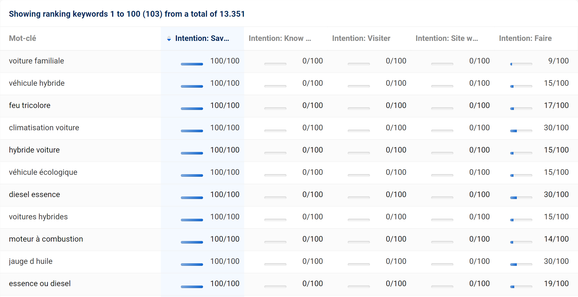Click 15/100 Faire value for véhicule hybride

556,83
